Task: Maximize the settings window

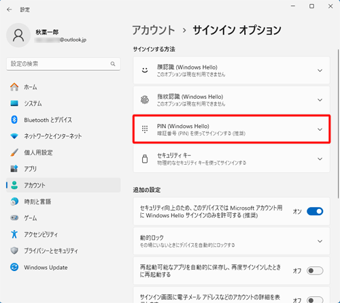Action: 312,6
